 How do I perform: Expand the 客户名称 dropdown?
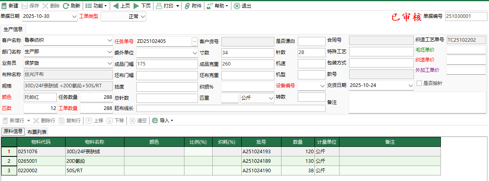[x=110, y=40]
